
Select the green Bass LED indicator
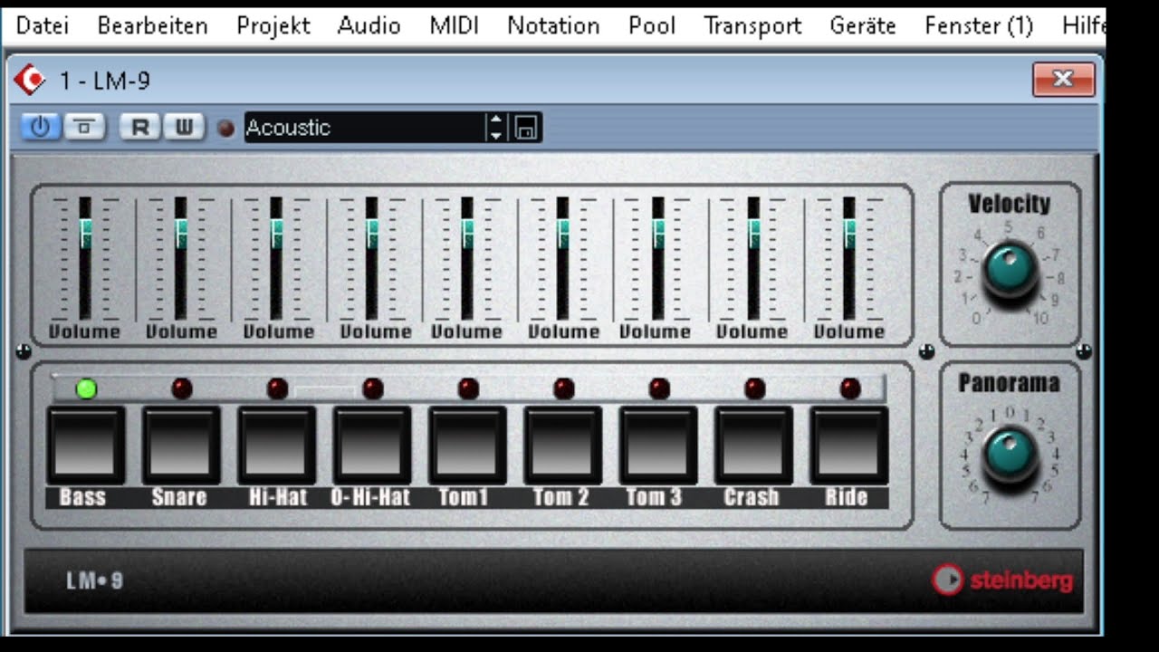coord(86,389)
